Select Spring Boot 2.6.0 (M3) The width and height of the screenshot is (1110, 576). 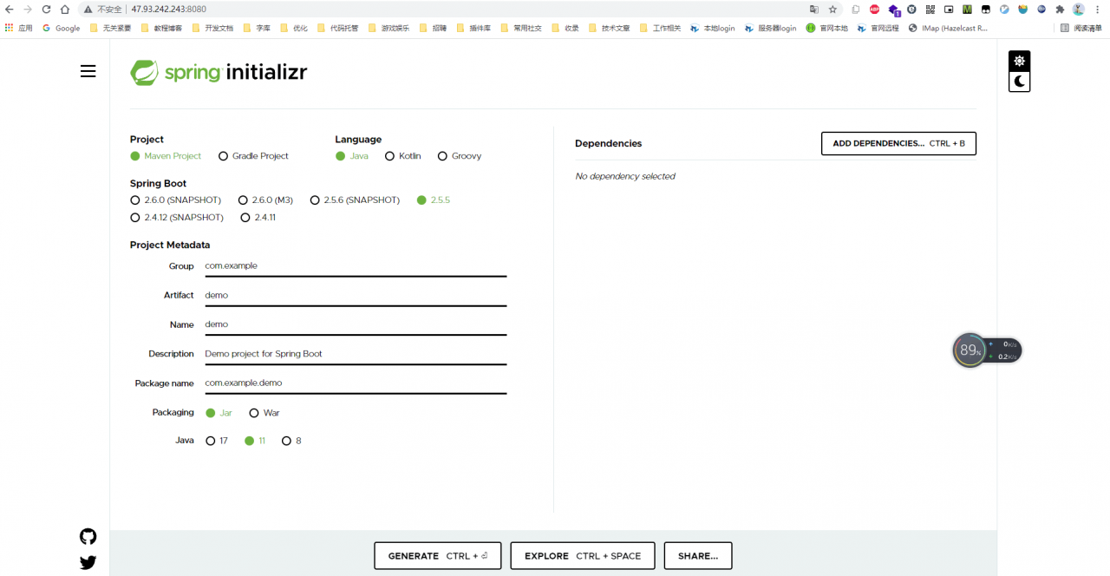coord(265,200)
